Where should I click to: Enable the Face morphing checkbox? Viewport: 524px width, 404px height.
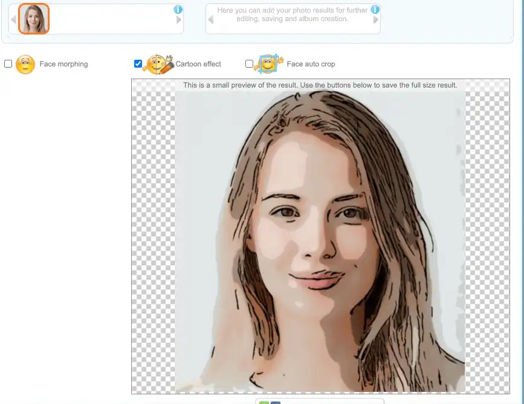click(8, 63)
